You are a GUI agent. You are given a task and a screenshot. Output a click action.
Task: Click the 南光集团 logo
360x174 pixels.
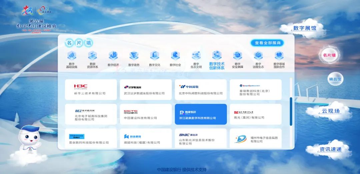coord(244,112)
